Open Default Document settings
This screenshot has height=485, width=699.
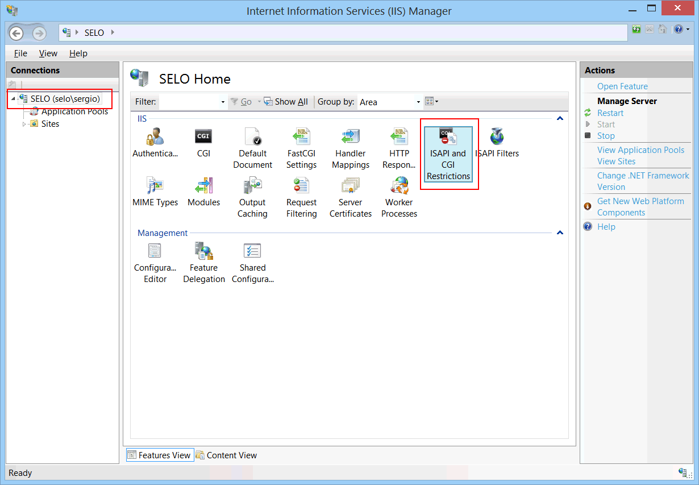pyautogui.click(x=252, y=148)
